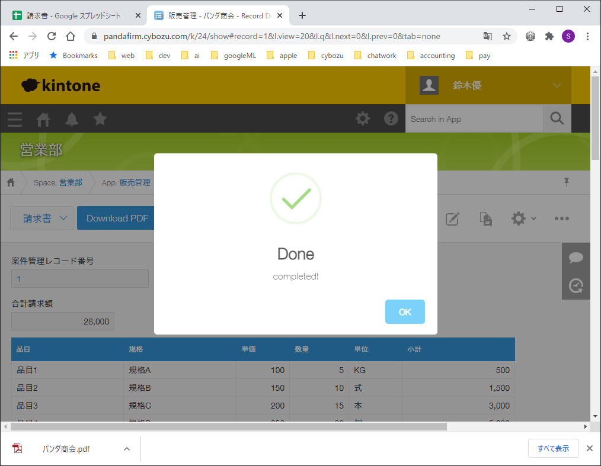Open the notifications bell
Viewport: 601px width, 466px height.
click(x=72, y=119)
